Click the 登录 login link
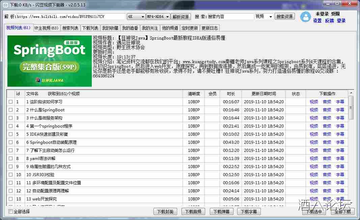The height and width of the screenshot is (220, 360). pyautogui.click(x=341, y=21)
